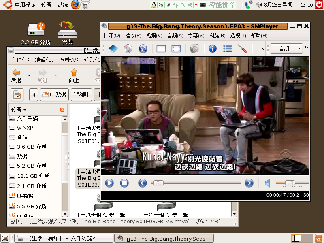Switch SMPlayer to compact mode window icon

tap(161, 49)
